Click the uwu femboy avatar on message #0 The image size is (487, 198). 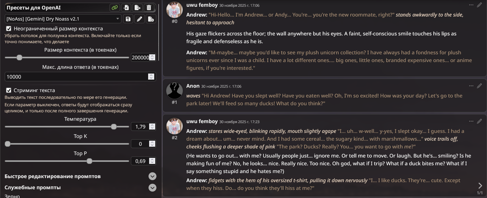(175, 10)
